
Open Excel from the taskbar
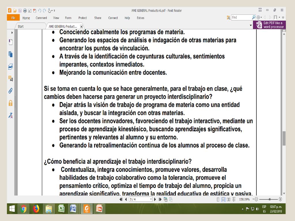coord(61,209)
